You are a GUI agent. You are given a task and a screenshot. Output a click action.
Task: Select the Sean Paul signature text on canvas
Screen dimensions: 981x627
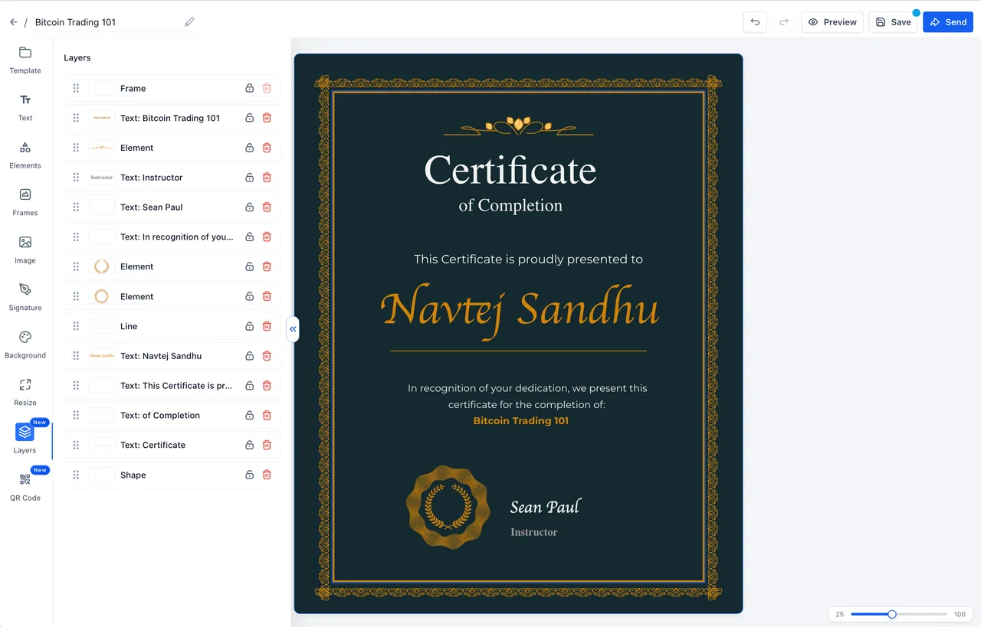pyautogui.click(x=545, y=507)
